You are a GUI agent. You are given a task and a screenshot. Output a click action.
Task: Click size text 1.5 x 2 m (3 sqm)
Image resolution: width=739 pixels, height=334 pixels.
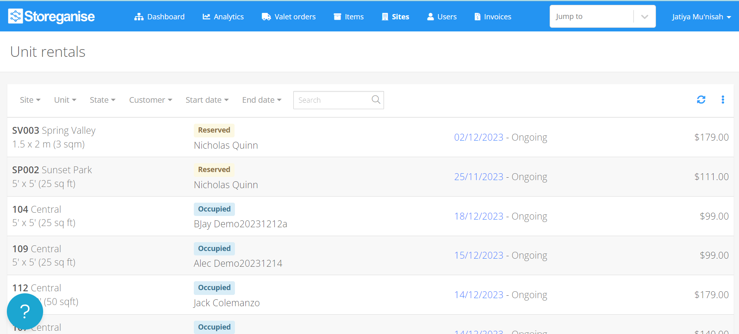coord(48,144)
